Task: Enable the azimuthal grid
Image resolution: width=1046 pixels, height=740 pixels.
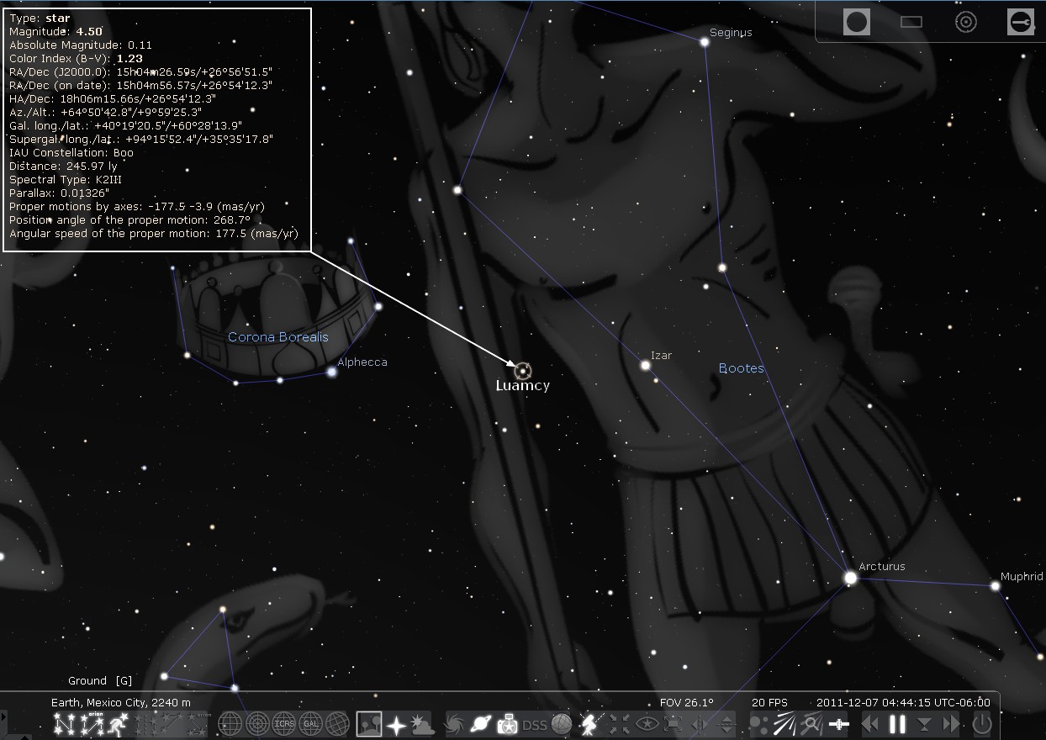Action: (x=257, y=723)
